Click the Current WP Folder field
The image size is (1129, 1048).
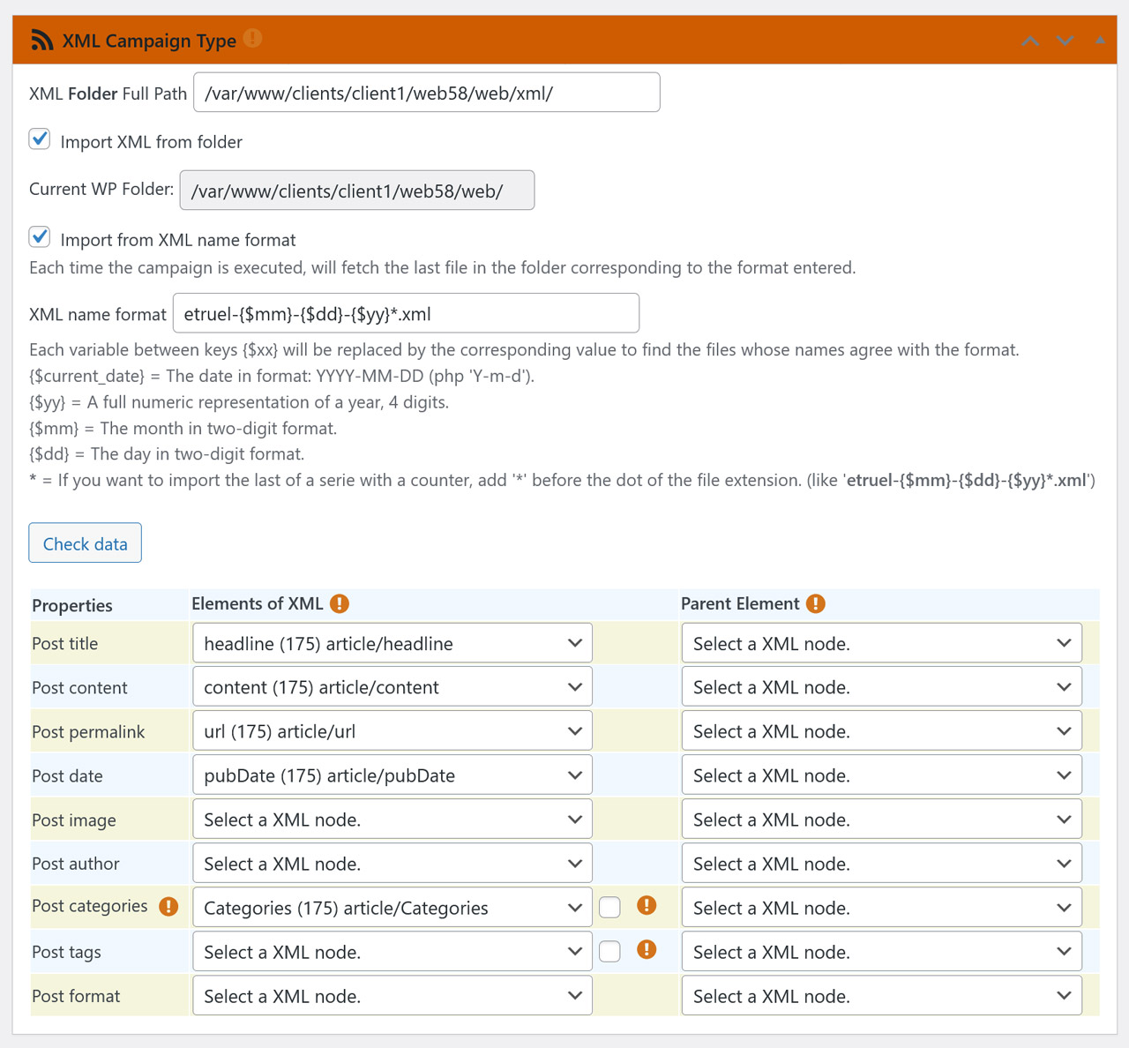(x=357, y=191)
